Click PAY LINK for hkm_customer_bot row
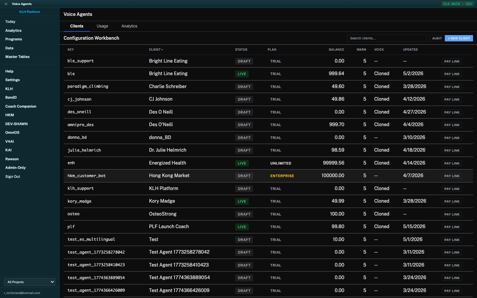Viewport: 477px width, 298px height. pyautogui.click(x=452, y=176)
